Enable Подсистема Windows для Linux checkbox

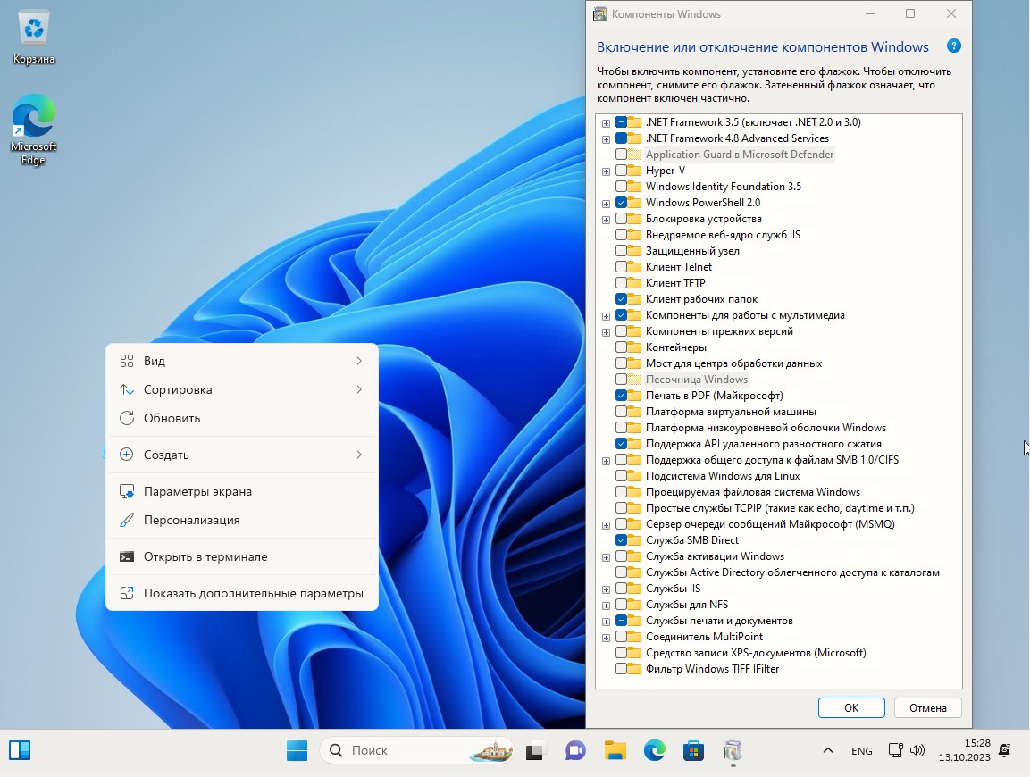point(621,475)
